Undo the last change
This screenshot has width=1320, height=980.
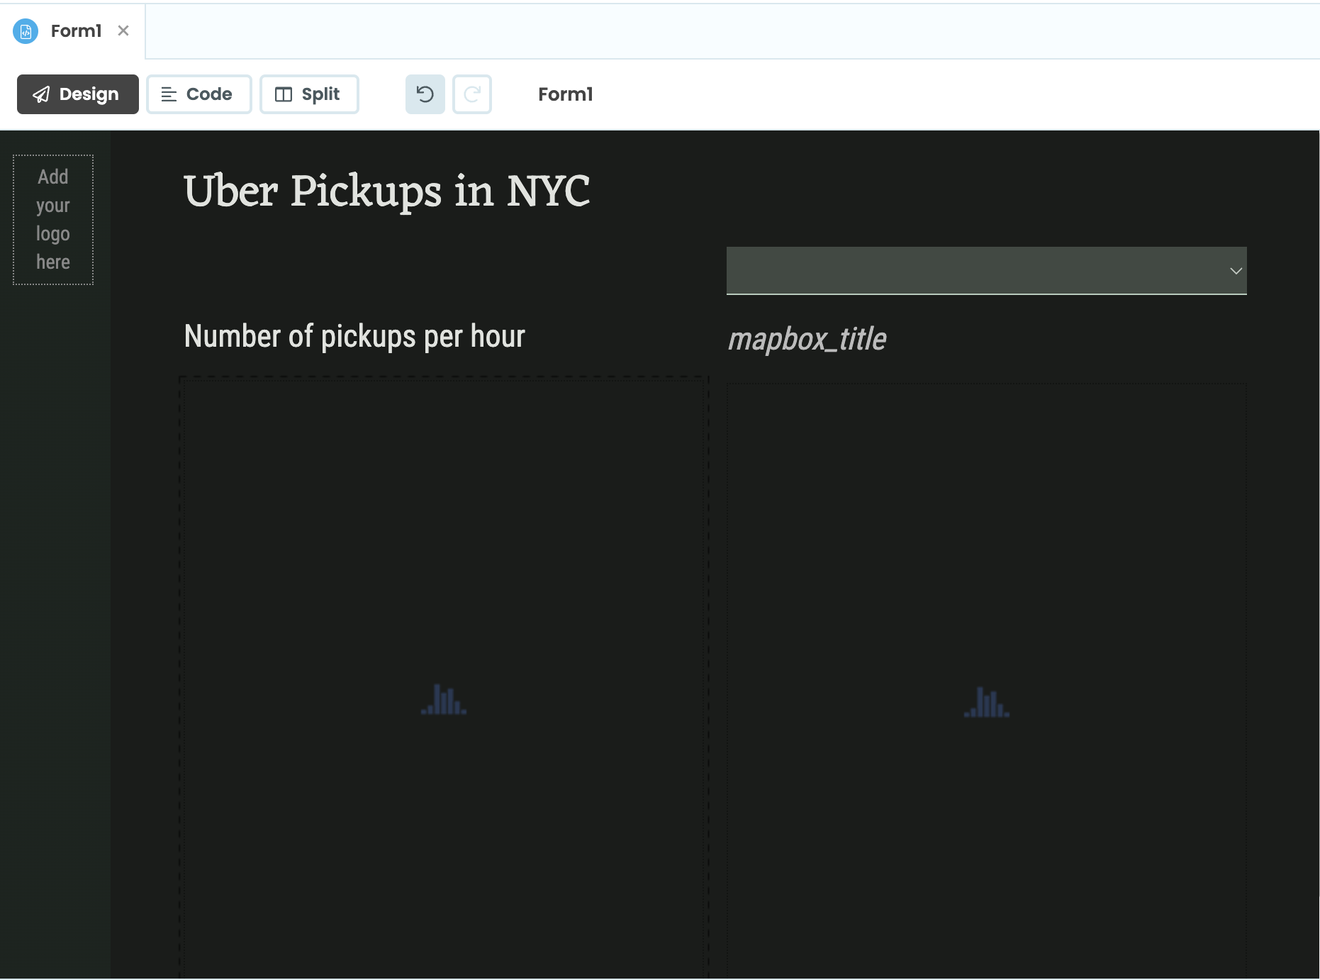425,94
